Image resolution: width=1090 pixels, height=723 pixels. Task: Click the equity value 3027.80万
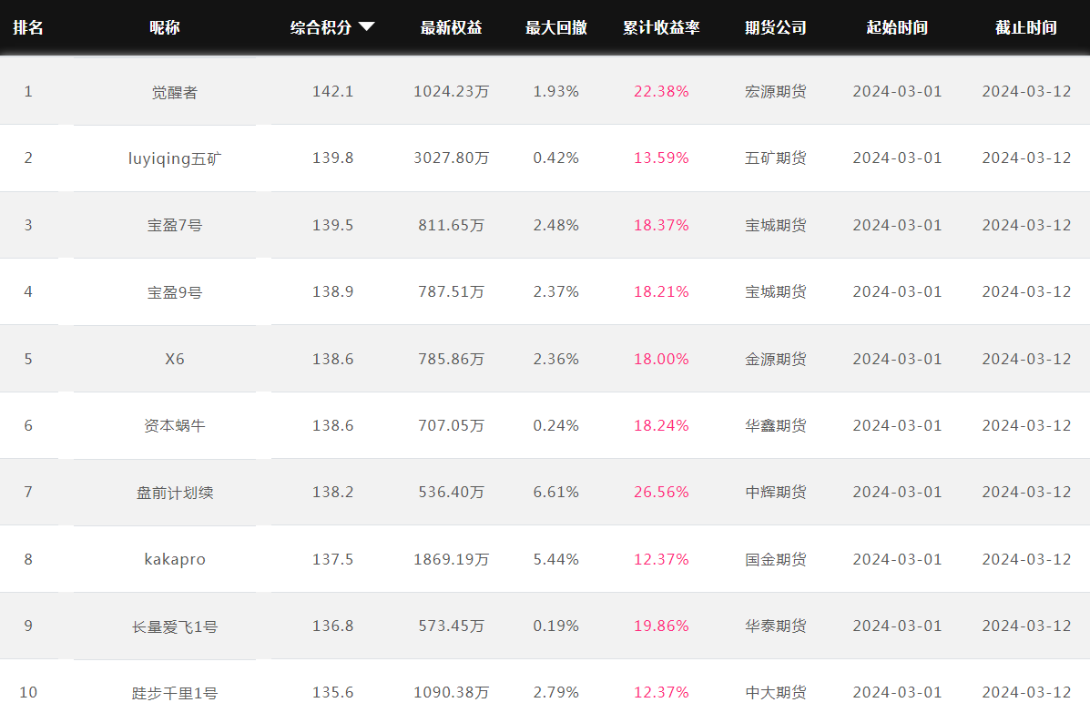[451, 158]
